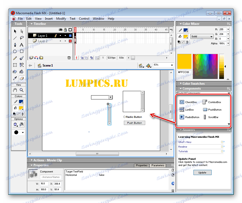Open the Tutorials link
The image size is (242, 203).
pyautogui.click(x=183, y=151)
